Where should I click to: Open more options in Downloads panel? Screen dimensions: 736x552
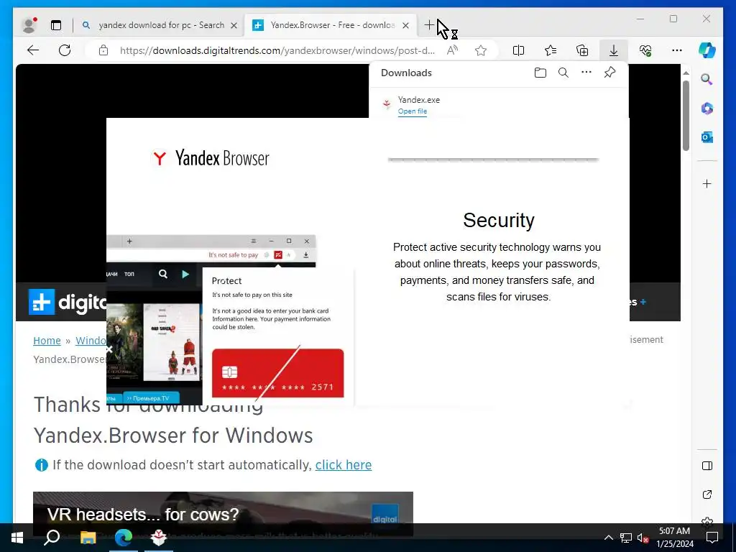click(x=586, y=73)
